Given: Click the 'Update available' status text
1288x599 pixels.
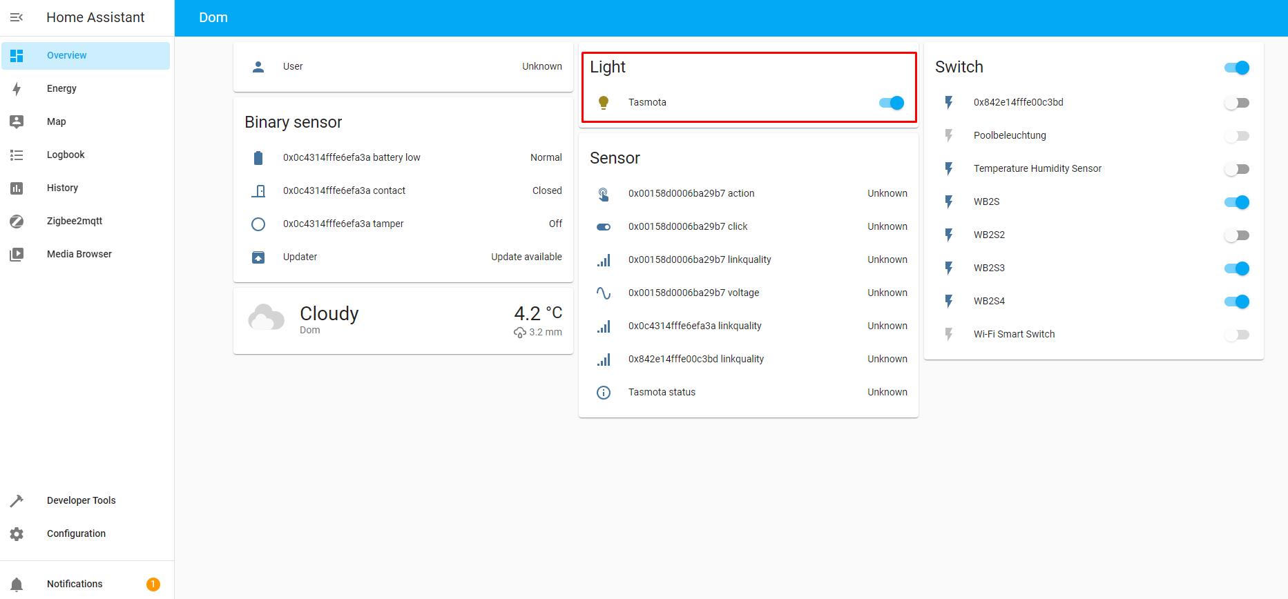Looking at the screenshot, I should (526, 257).
